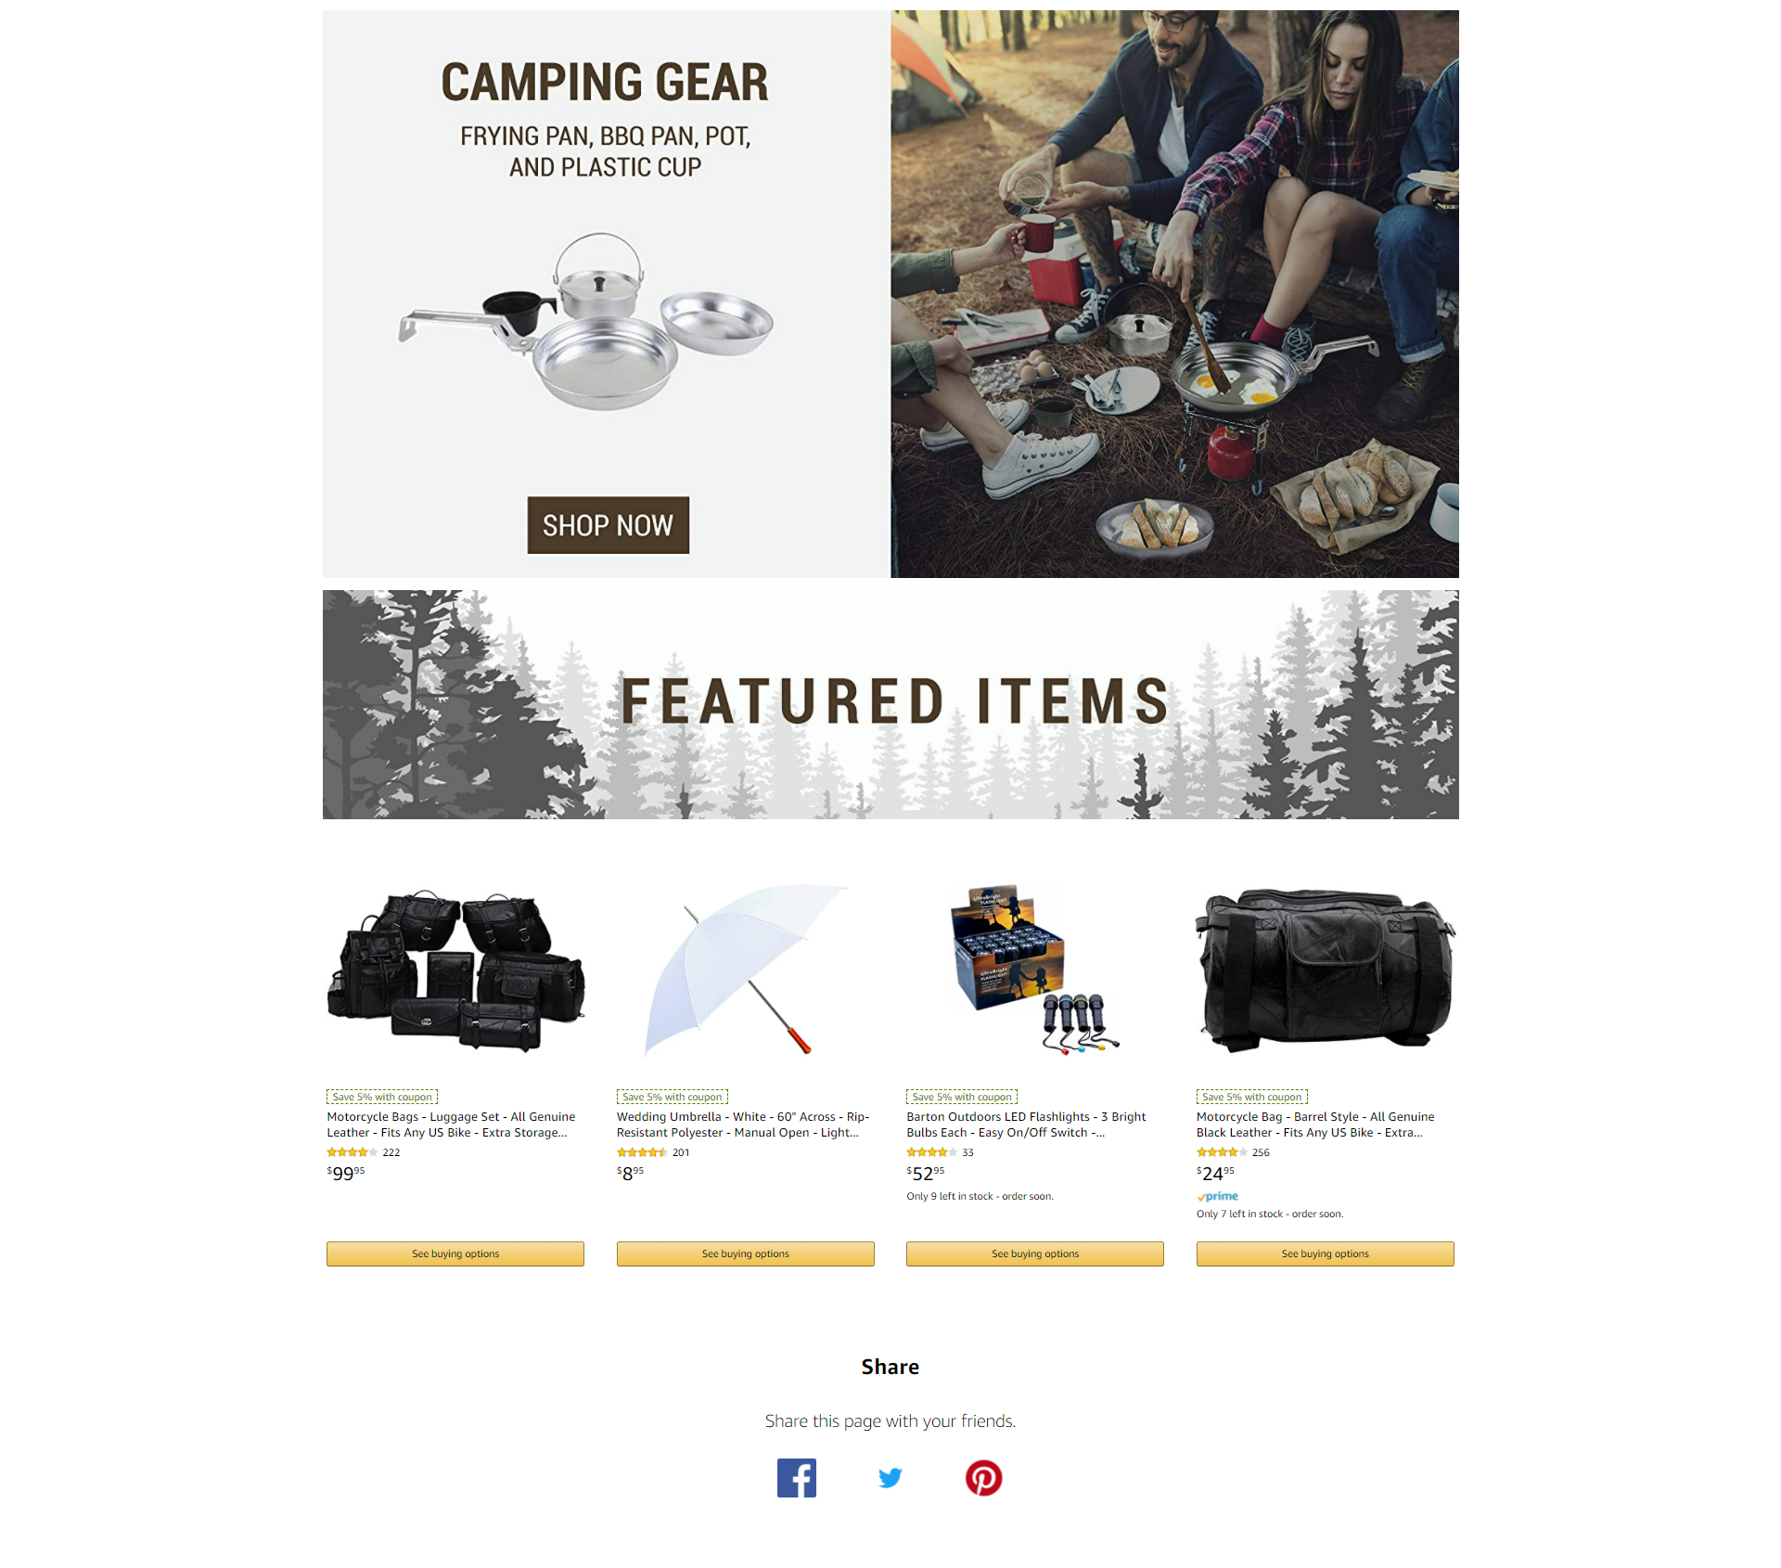Click star rating of Barton Outdoors Flashlights
Image resolution: width=1781 pixels, height=1568 pixels.
(931, 1152)
